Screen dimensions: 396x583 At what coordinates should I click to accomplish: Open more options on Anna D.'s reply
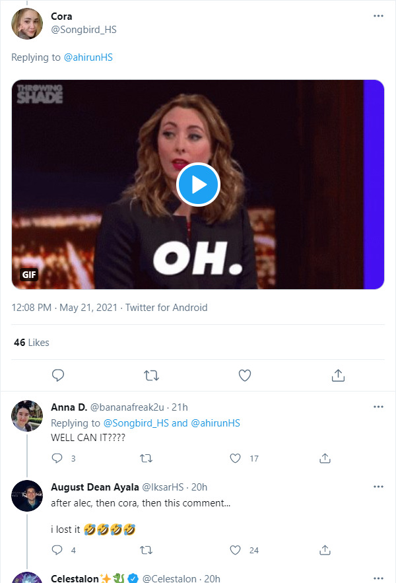tap(378, 407)
